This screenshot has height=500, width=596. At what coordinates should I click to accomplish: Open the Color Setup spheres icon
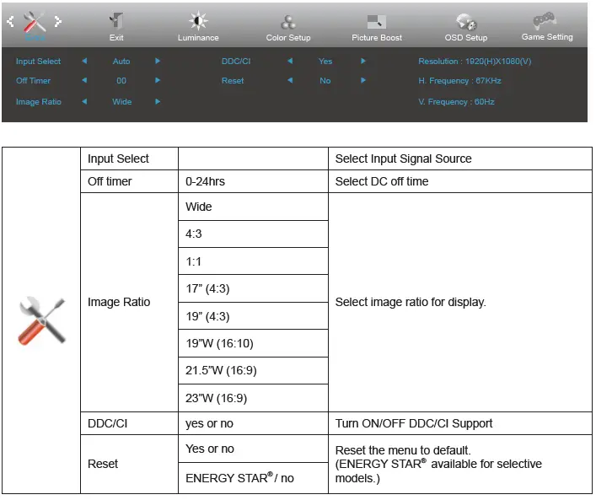288,22
